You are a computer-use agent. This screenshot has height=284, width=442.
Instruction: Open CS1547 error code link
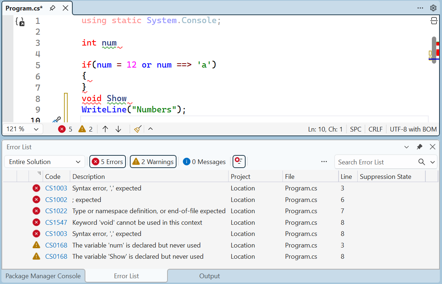(x=56, y=223)
